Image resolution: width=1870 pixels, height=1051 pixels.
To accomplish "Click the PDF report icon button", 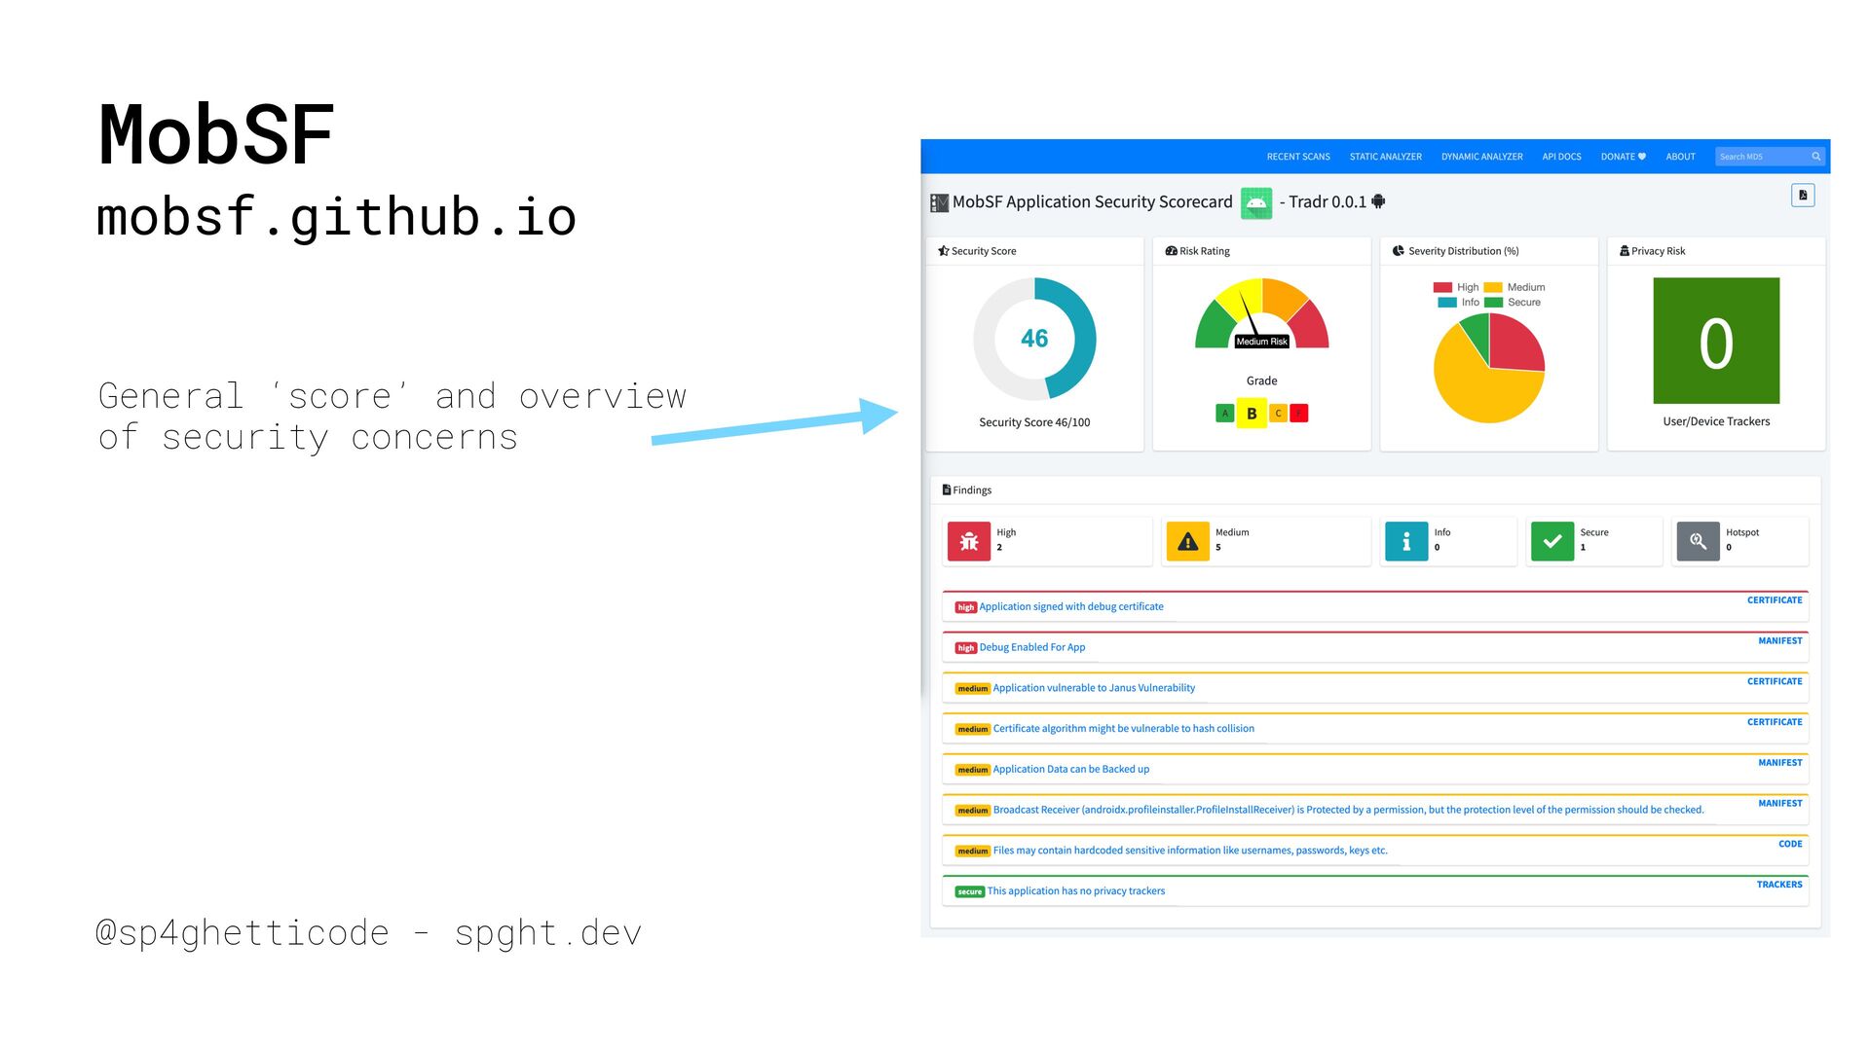I will point(1803,196).
